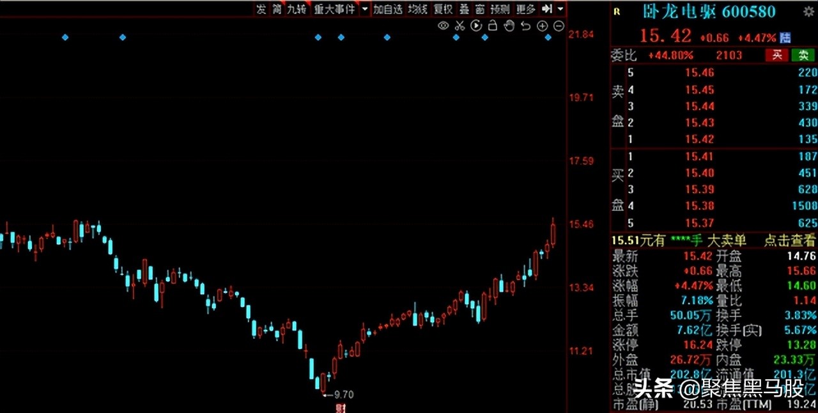Click the 21.84 price axis label
The height and width of the screenshot is (413, 818).
pyautogui.click(x=582, y=34)
